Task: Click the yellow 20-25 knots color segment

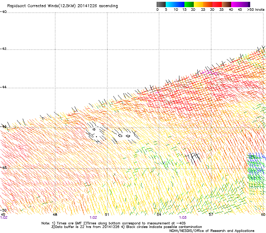Action: [198, 5]
